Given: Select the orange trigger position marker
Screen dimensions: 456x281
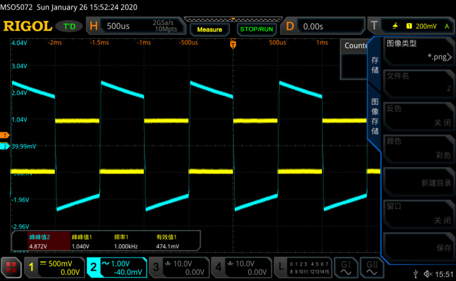Looking at the screenshot, I should 233,44.
